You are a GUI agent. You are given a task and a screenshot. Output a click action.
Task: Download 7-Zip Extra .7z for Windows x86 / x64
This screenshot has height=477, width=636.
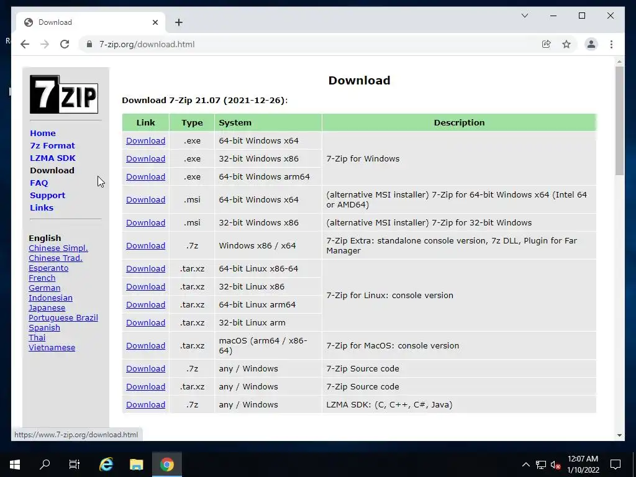(145, 246)
